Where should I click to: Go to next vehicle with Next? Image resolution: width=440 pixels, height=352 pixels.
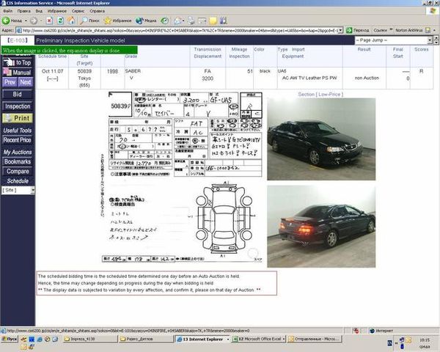[x=26, y=82]
